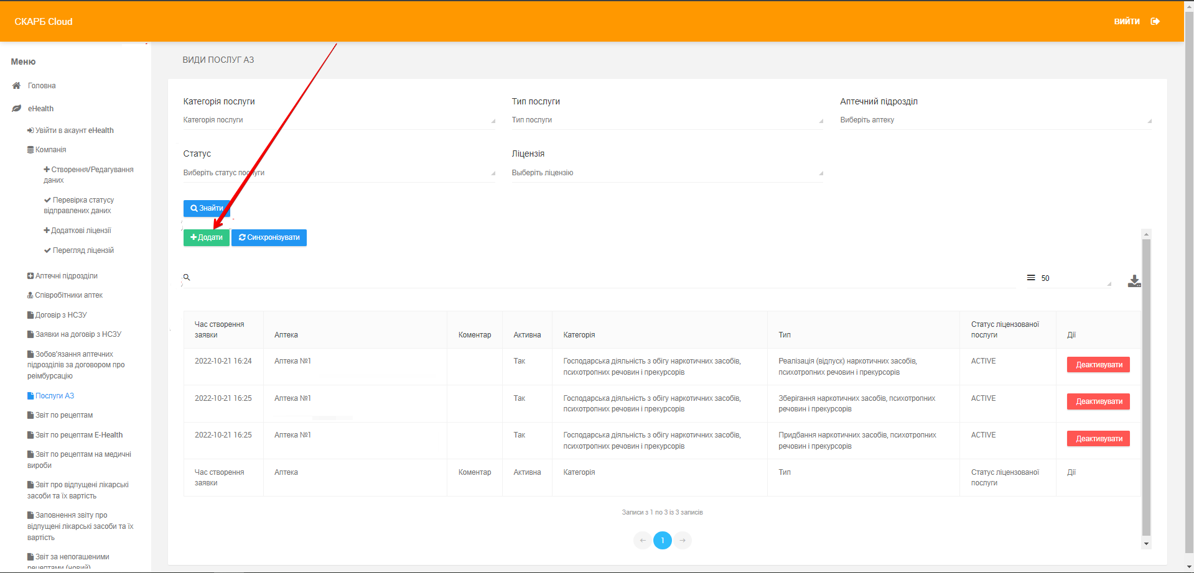The height and width of the screenshot is (573, 1194).
Task: Open the Ліцензія dropdown
Action: 667,173
